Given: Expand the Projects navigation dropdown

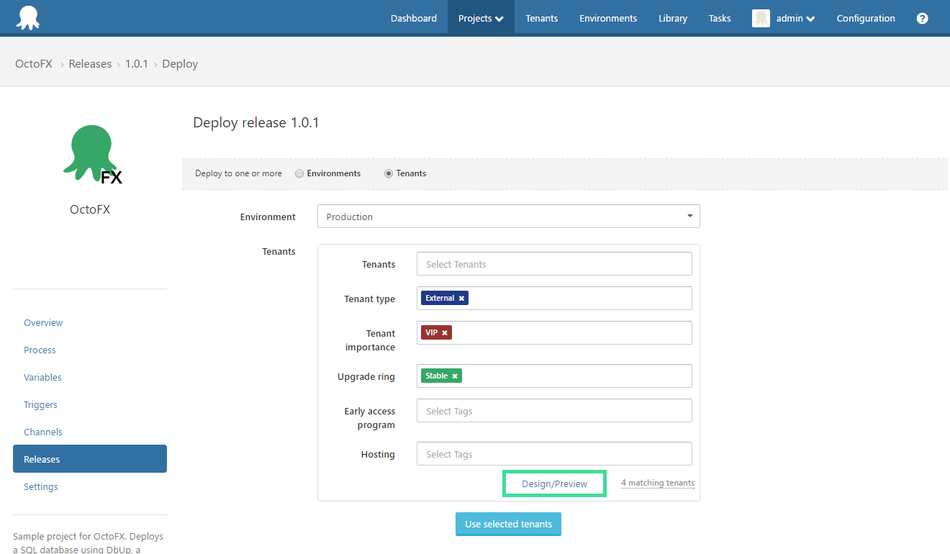Looking at the screenshot, I should click(480, 17).
